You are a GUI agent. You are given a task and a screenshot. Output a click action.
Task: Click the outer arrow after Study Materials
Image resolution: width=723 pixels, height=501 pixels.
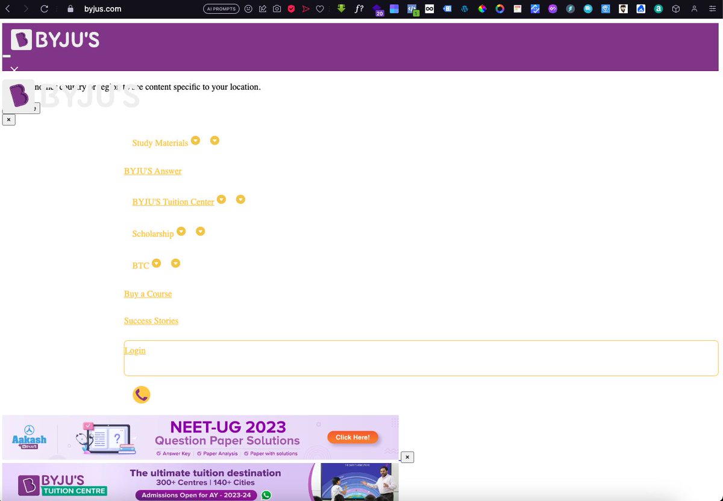point(214,140)
